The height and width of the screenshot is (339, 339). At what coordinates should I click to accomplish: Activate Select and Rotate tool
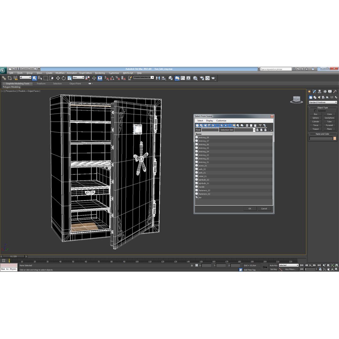coord(63,78)
